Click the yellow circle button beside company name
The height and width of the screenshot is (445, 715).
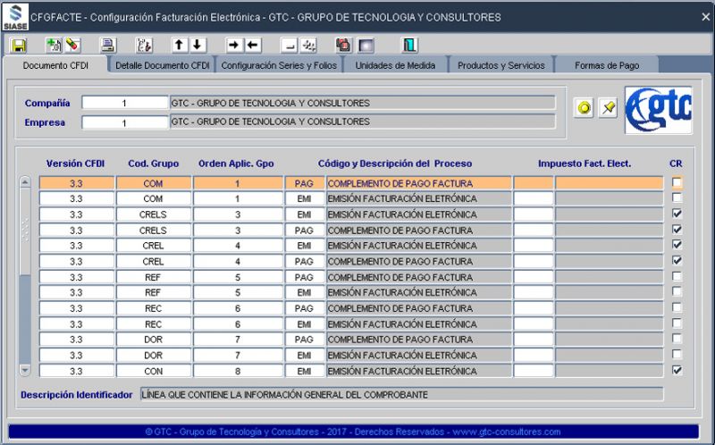pos(584,108)
